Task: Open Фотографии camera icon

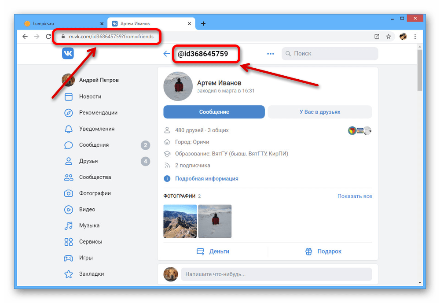Action: coord(69,193)
